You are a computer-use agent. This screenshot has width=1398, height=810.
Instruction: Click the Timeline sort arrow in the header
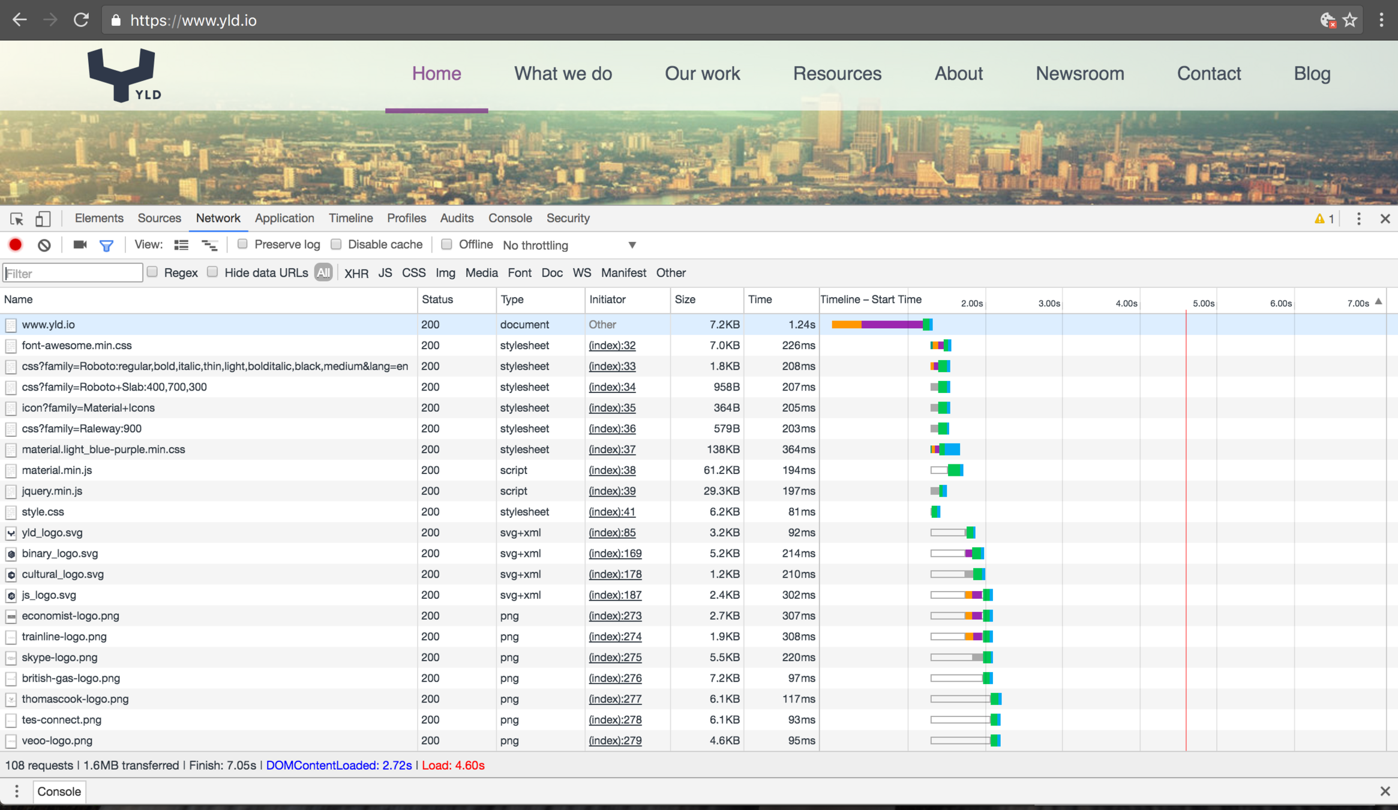click(1379, 302)
